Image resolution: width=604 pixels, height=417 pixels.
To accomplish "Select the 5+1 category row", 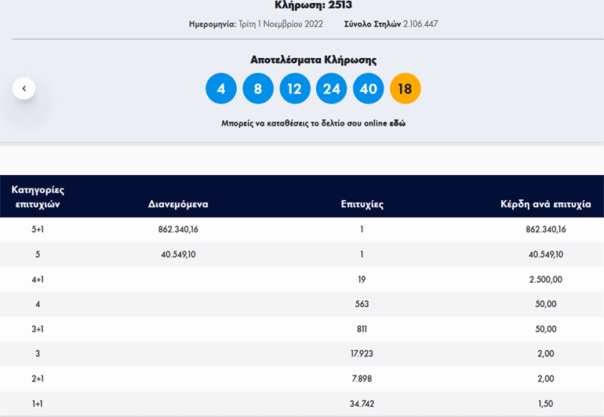I will point(38,229).
